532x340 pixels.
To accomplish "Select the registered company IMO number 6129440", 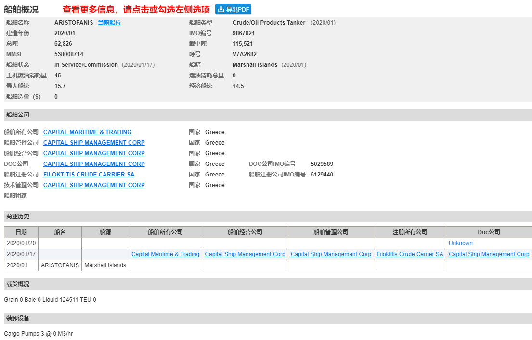I will click(322, 175).
